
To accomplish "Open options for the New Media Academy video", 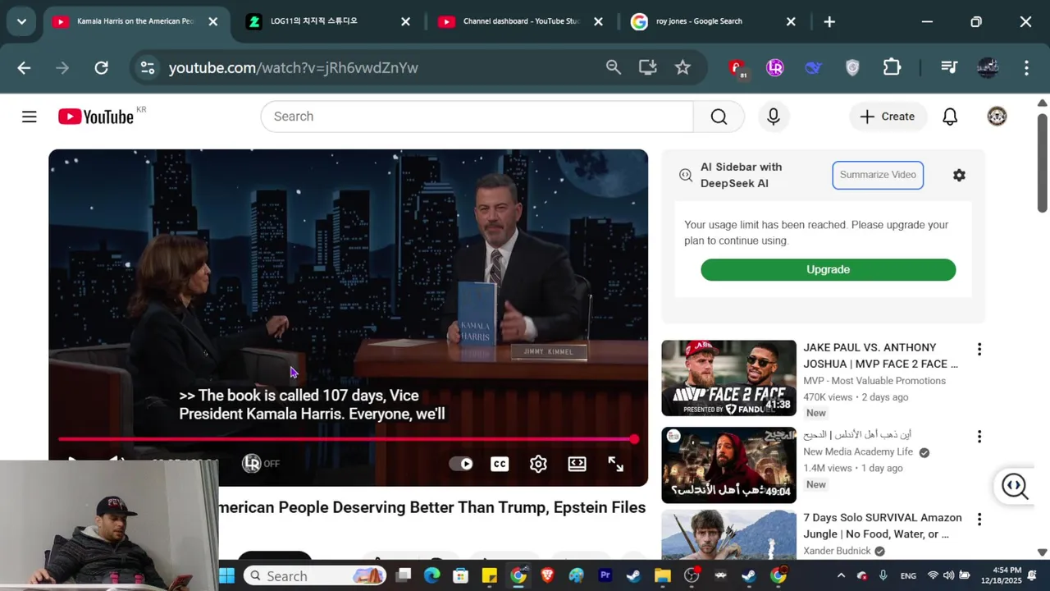I will pyautogui.click(x=979, y=436).
